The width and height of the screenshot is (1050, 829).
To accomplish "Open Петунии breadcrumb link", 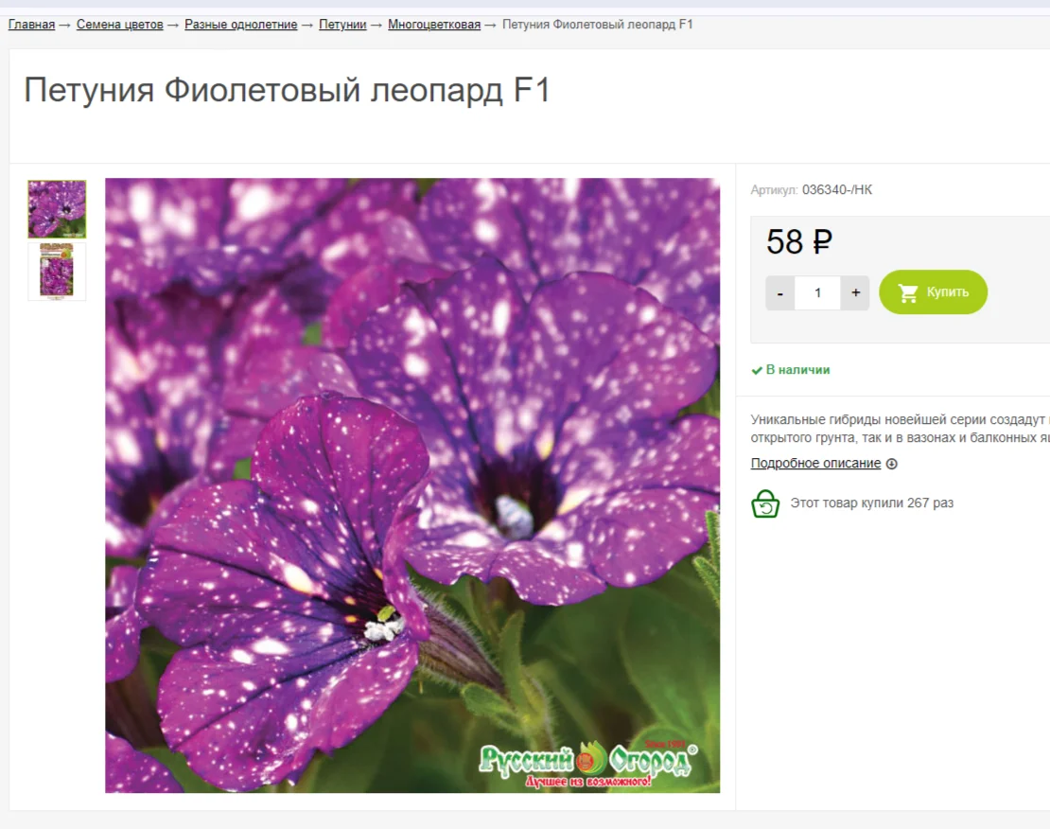I will [x=342, y=25].
